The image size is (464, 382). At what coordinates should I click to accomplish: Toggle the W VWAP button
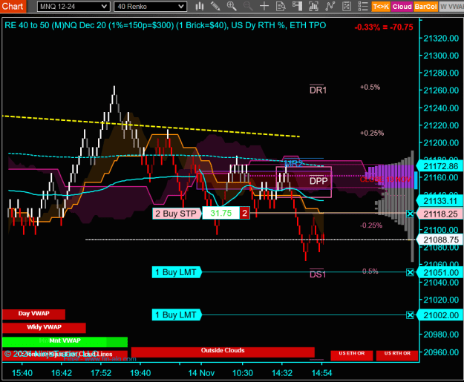451,7
